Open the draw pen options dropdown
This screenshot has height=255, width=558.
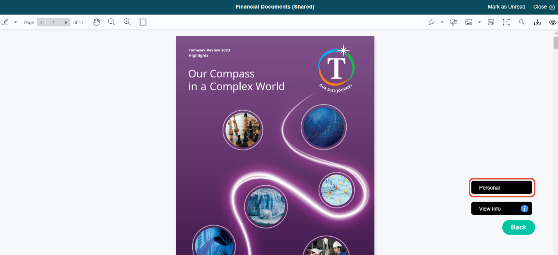16,22
